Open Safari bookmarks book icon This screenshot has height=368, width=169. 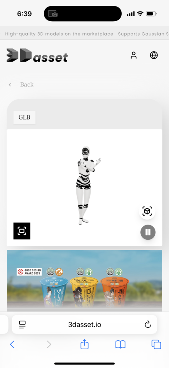coord(121,344)
